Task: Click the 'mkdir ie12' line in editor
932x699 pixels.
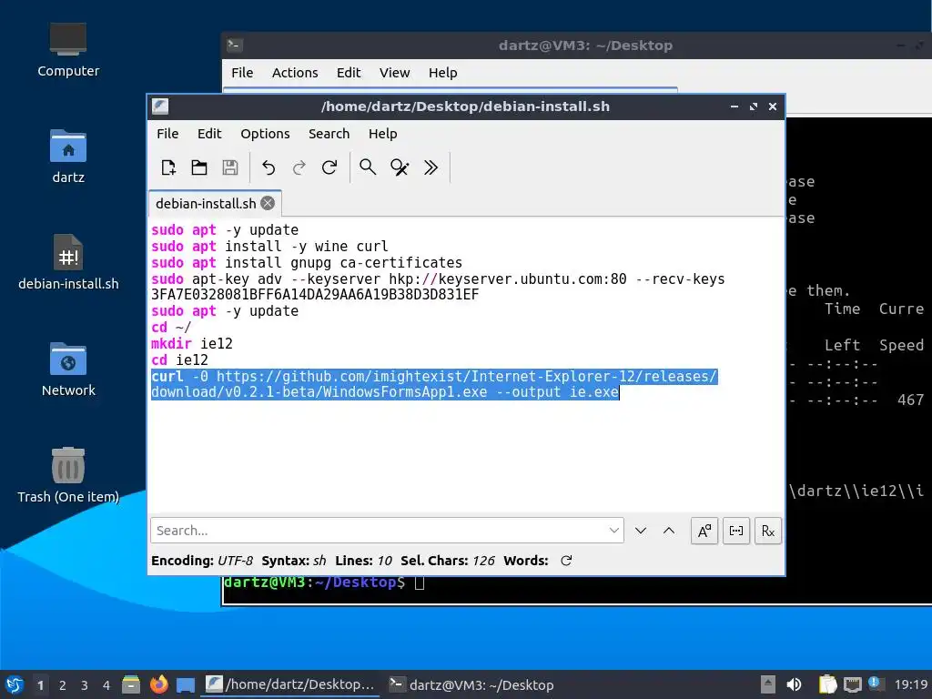Action: [192, 343]
